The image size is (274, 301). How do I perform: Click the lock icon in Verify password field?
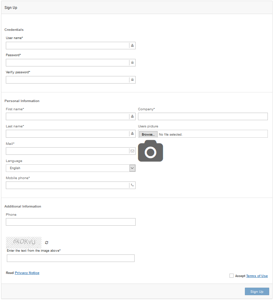(x=132, y=80)
